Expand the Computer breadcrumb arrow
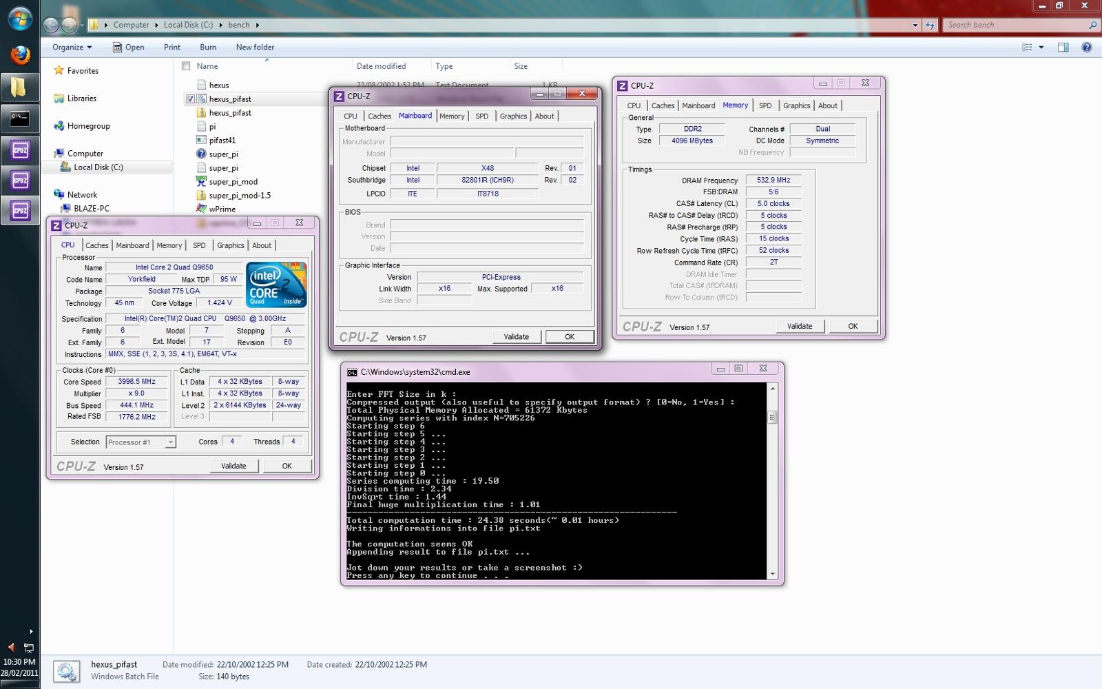Screen dimensions: 1102x689 156,25
